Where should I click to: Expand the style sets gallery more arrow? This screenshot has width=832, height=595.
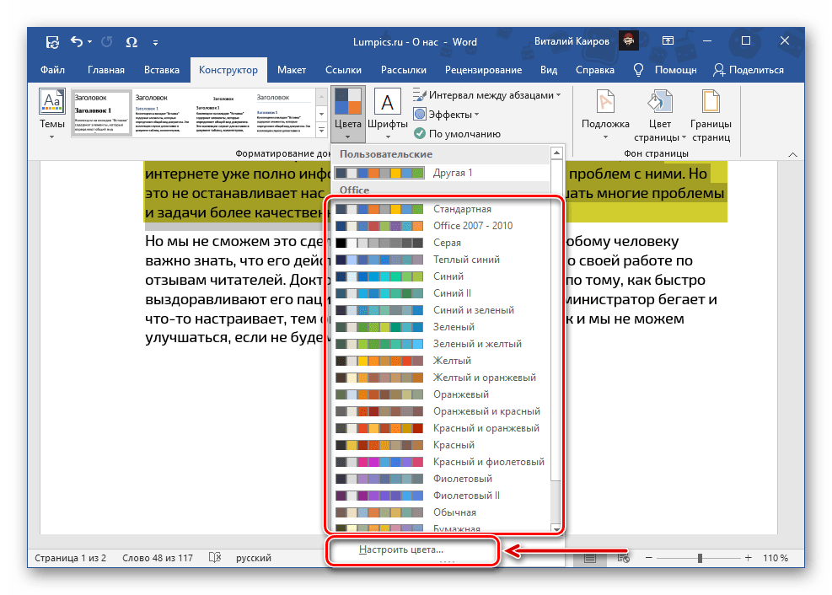coord(321,130)
